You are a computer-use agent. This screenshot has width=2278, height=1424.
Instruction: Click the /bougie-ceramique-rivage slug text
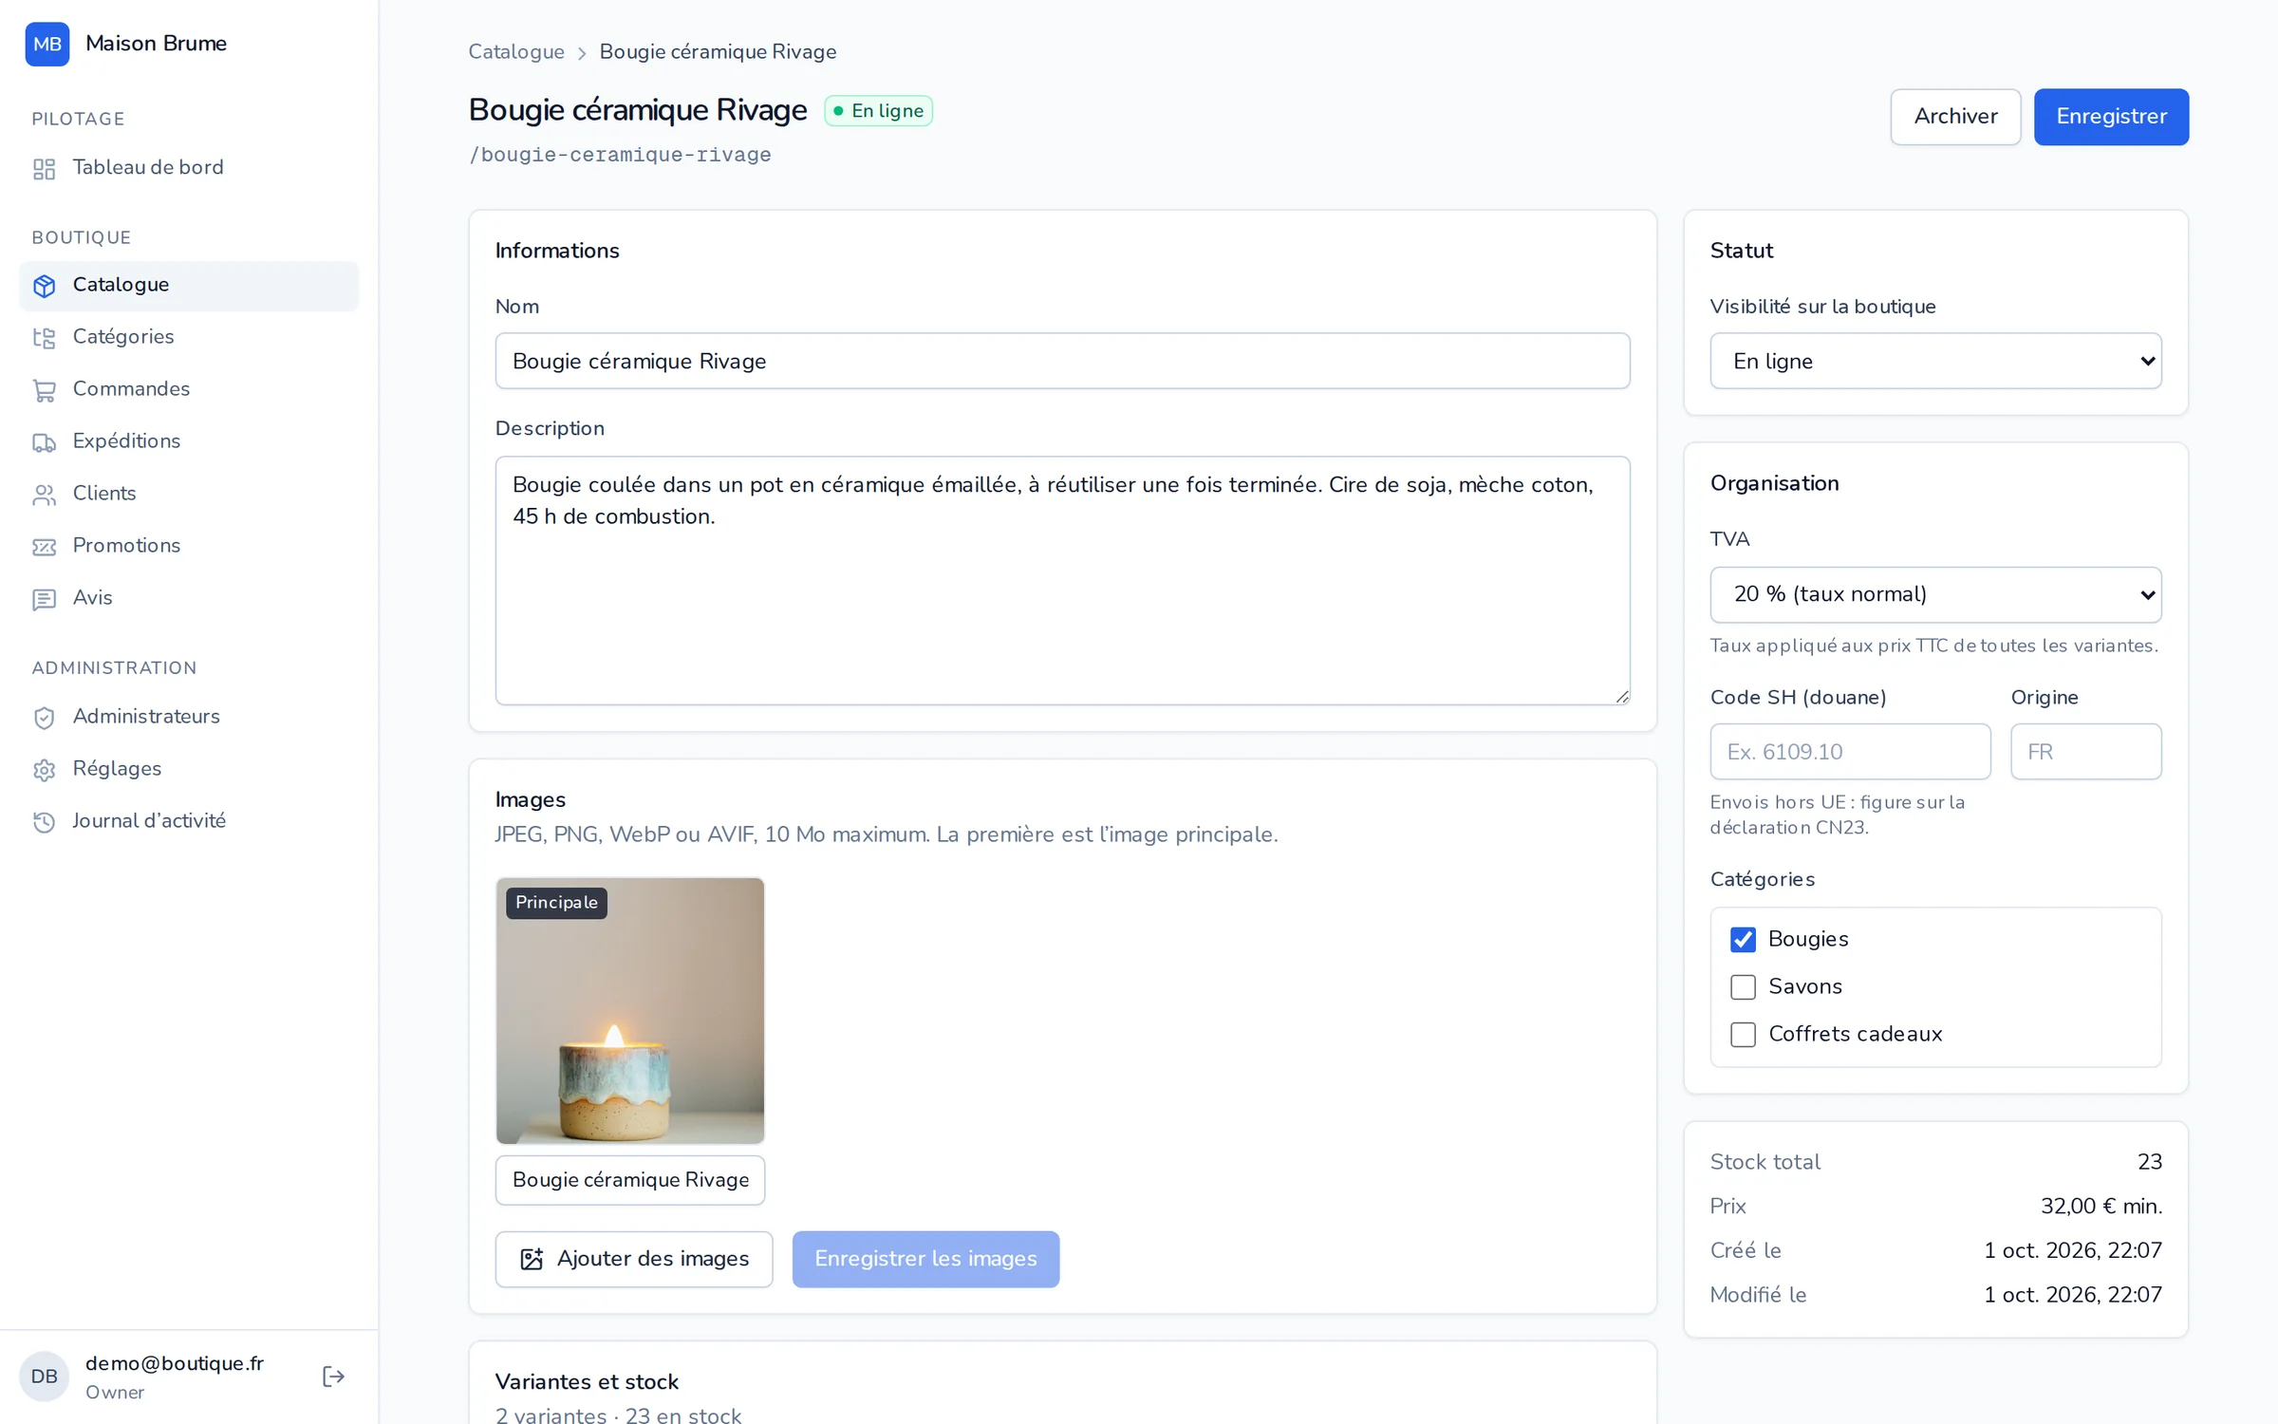[620, 155]
